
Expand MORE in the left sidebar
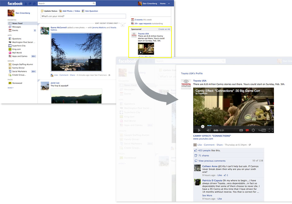point(10,88)
